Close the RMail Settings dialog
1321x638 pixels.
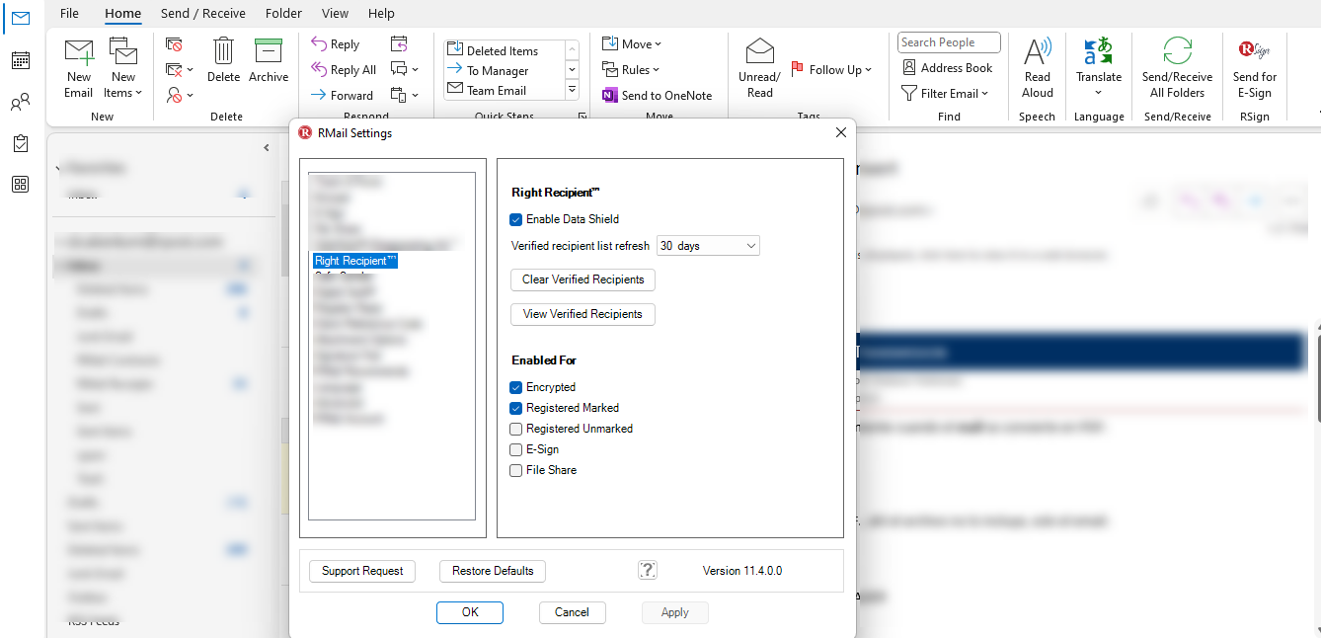[841, 132]
